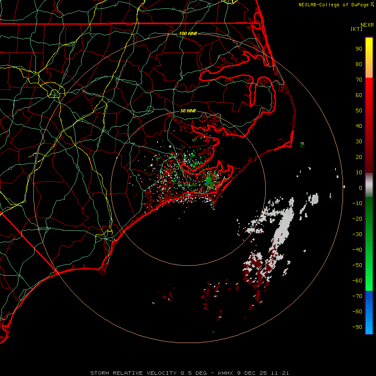Click the blue bottom segment of the color bar
This screenshot has width=376, height=376.
[x=369, y=312]
